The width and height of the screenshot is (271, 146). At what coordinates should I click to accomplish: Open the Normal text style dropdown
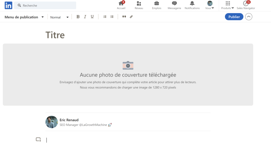coord(59,17)
